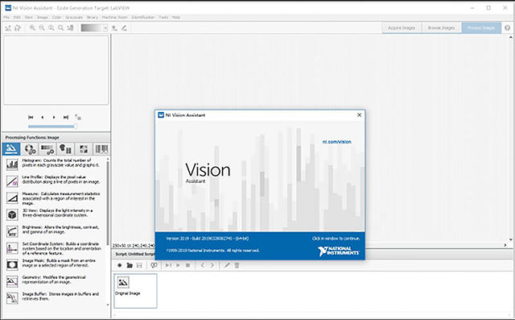
Task: Click the Zoom to Fit magnifier icon
Action: coord(61,28)
